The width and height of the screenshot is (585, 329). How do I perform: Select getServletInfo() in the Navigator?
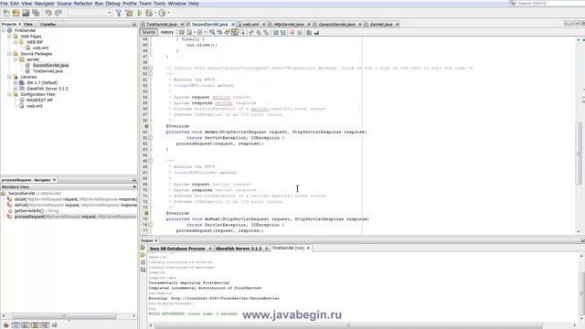(37, 211)
